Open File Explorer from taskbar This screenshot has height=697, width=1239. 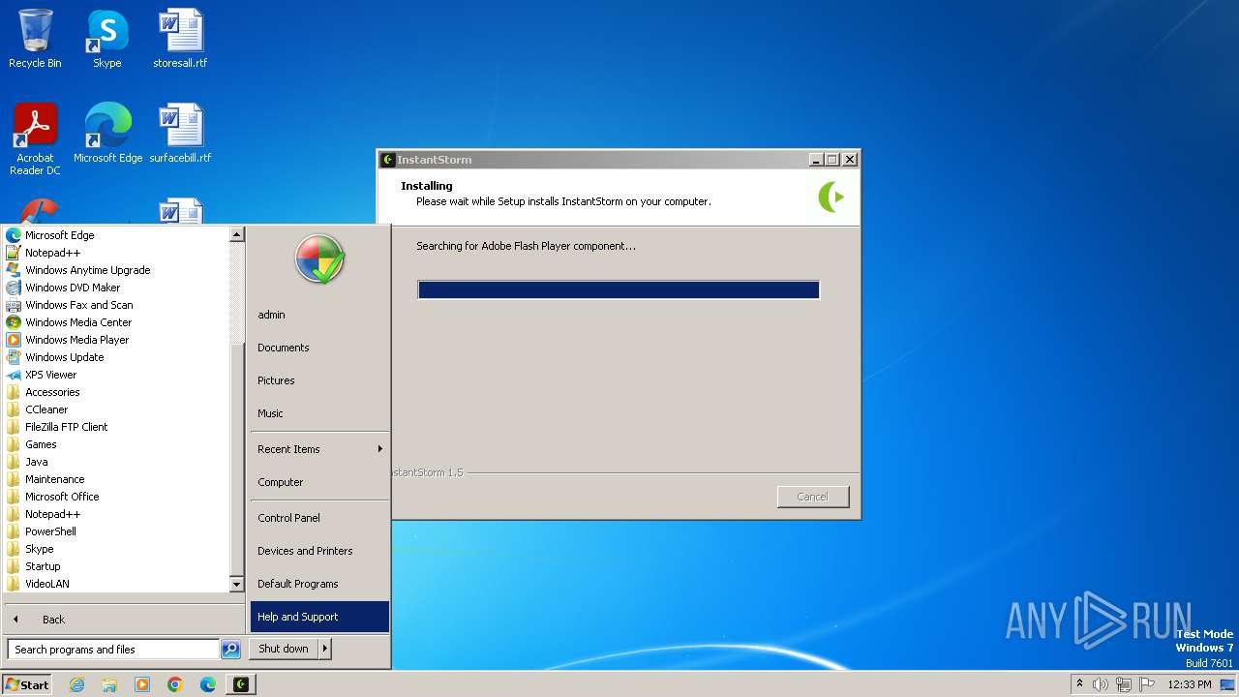pyautogui.click(x=109, y=684)
